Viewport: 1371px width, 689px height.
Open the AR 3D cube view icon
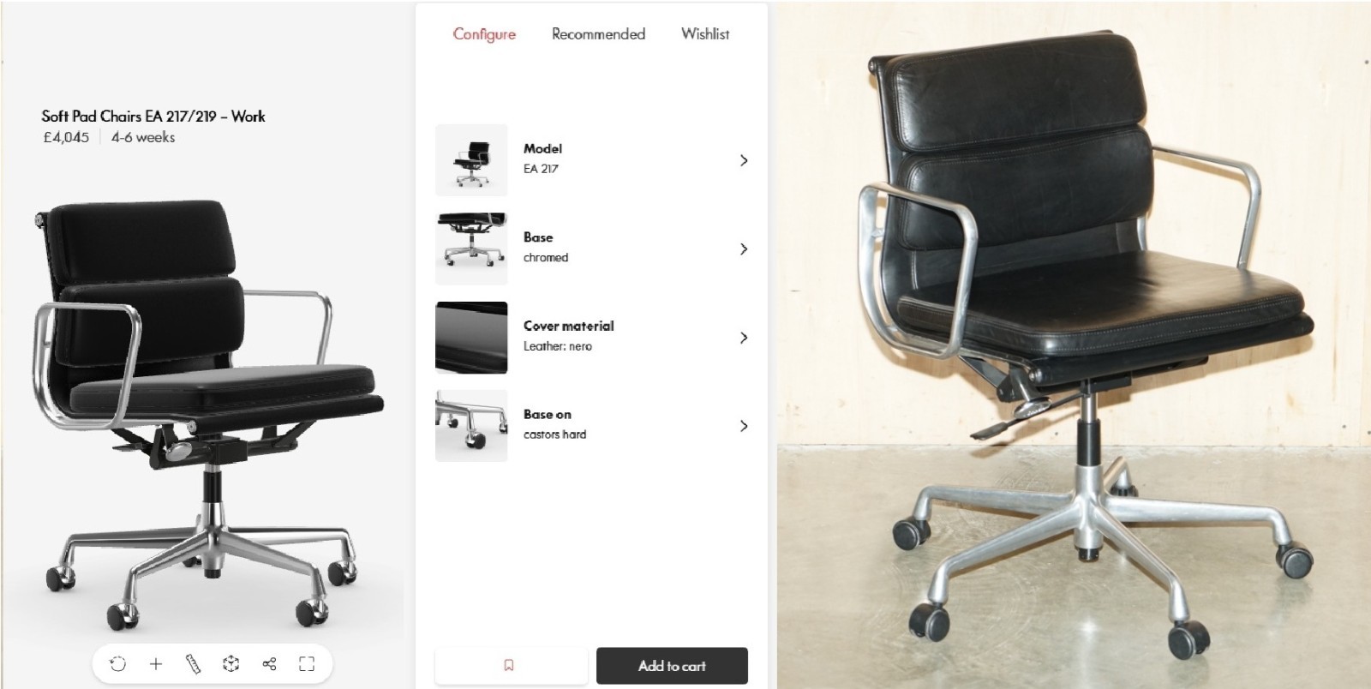pos(230,664)
